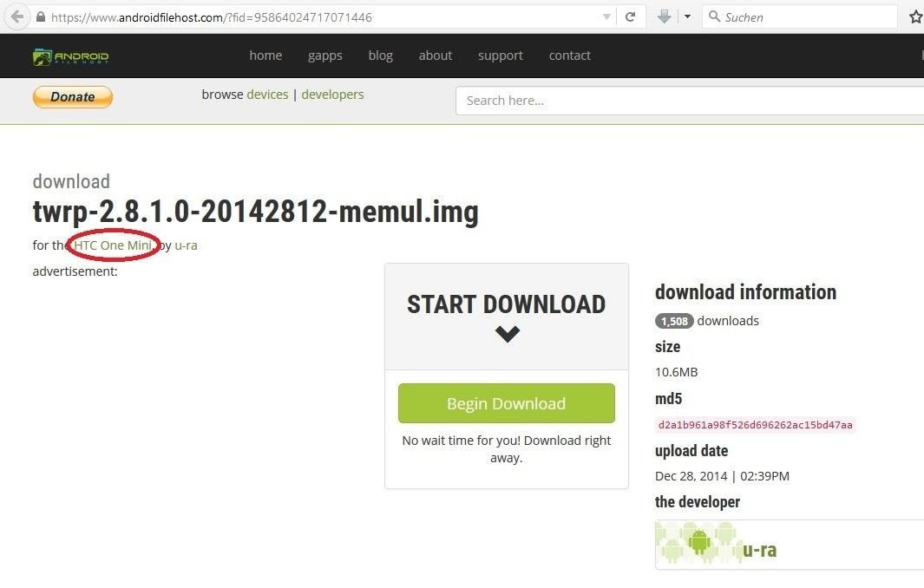Screen dimensions: 924x588
Task: Open the contact menu item
Action: click(x=570, y=56)
